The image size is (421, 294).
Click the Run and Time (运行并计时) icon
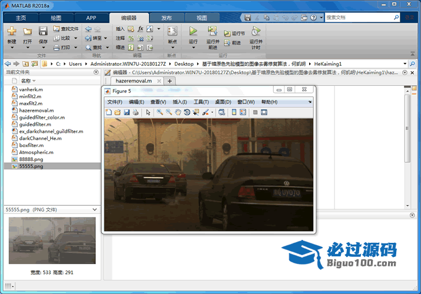(256, 31)
